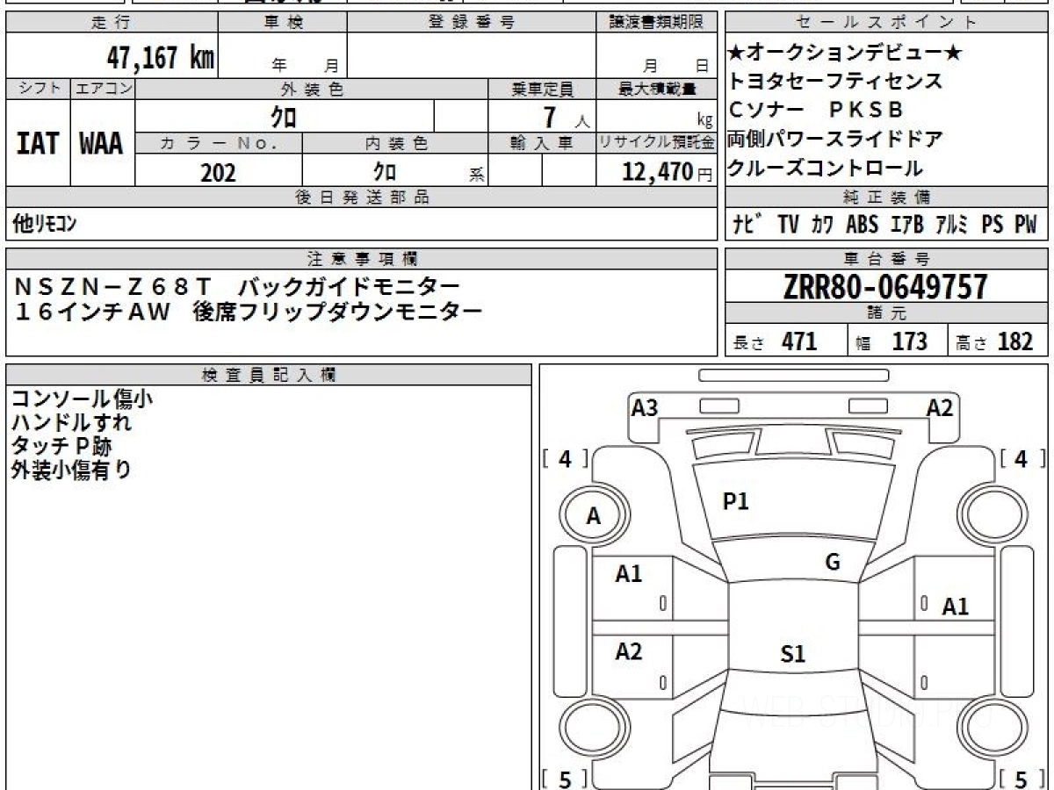
Task: Select the PS equipment code
Action: point(993,225)
